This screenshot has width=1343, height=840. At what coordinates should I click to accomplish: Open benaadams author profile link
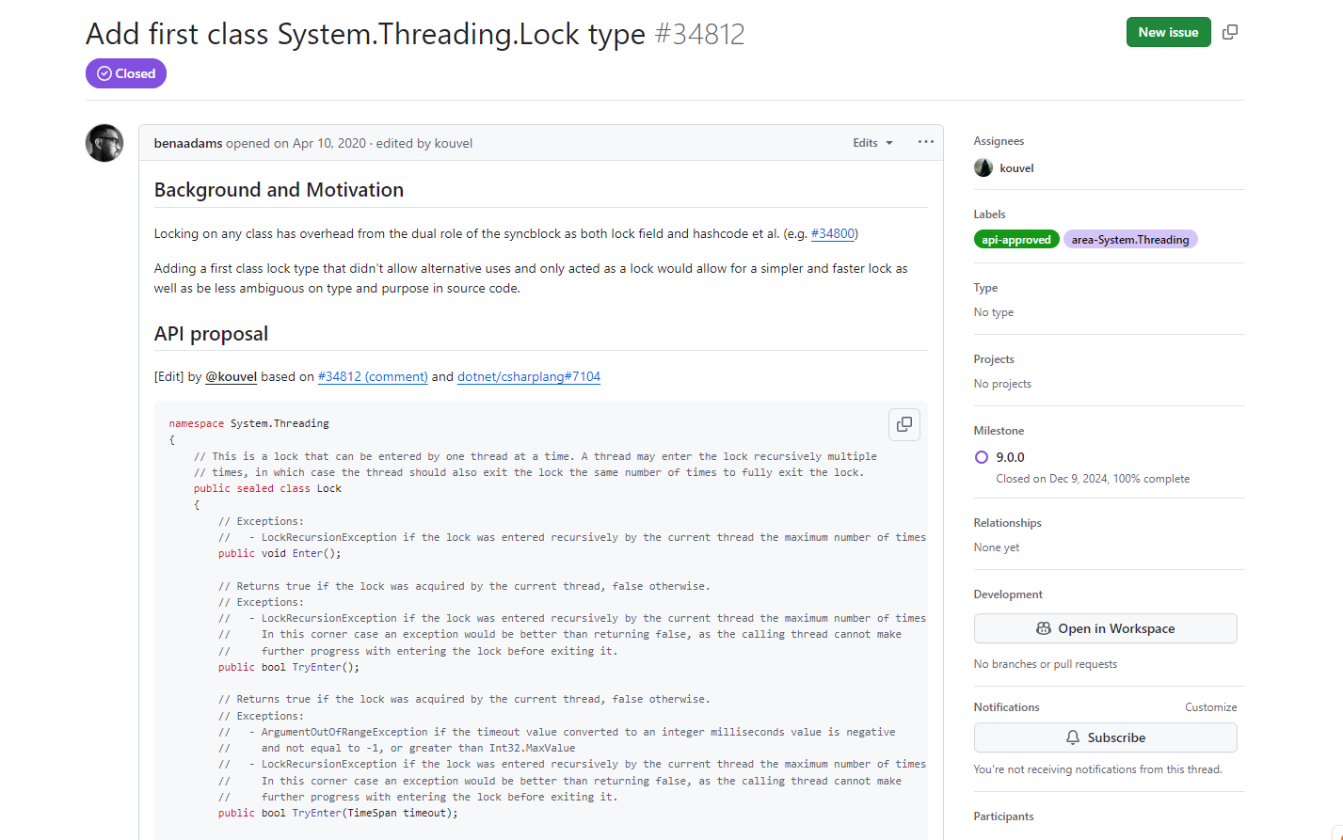(188, 143)
